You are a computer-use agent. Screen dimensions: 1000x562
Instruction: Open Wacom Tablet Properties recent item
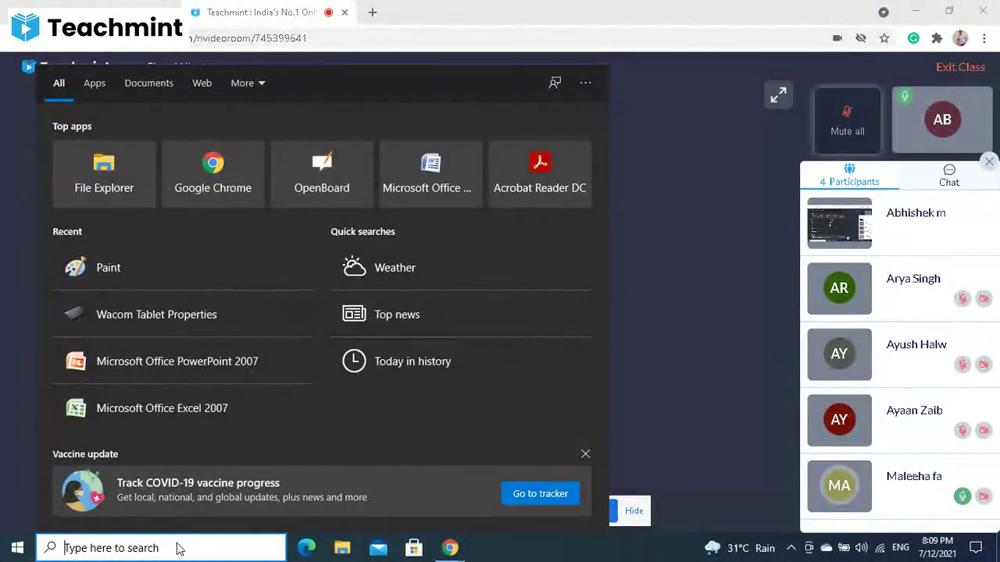coord(183,314)
